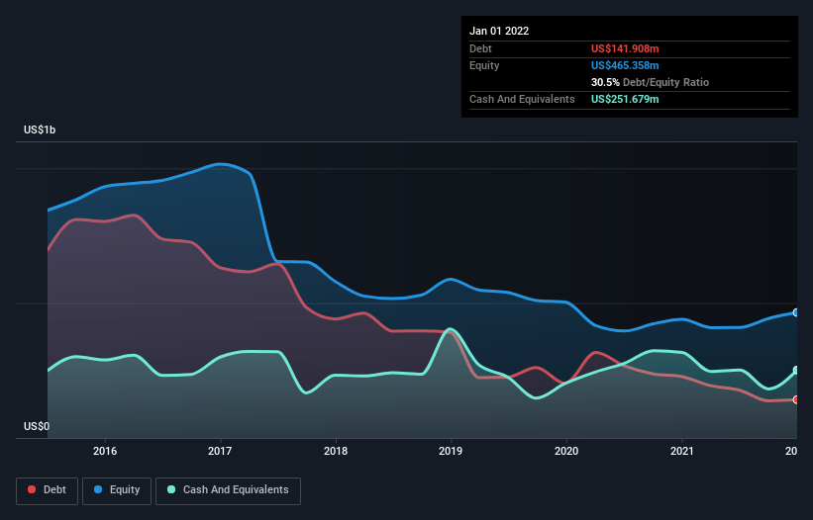Toggle the Equity legend button
This screenshot has width=813, height=520.
[x=117, y=490]
